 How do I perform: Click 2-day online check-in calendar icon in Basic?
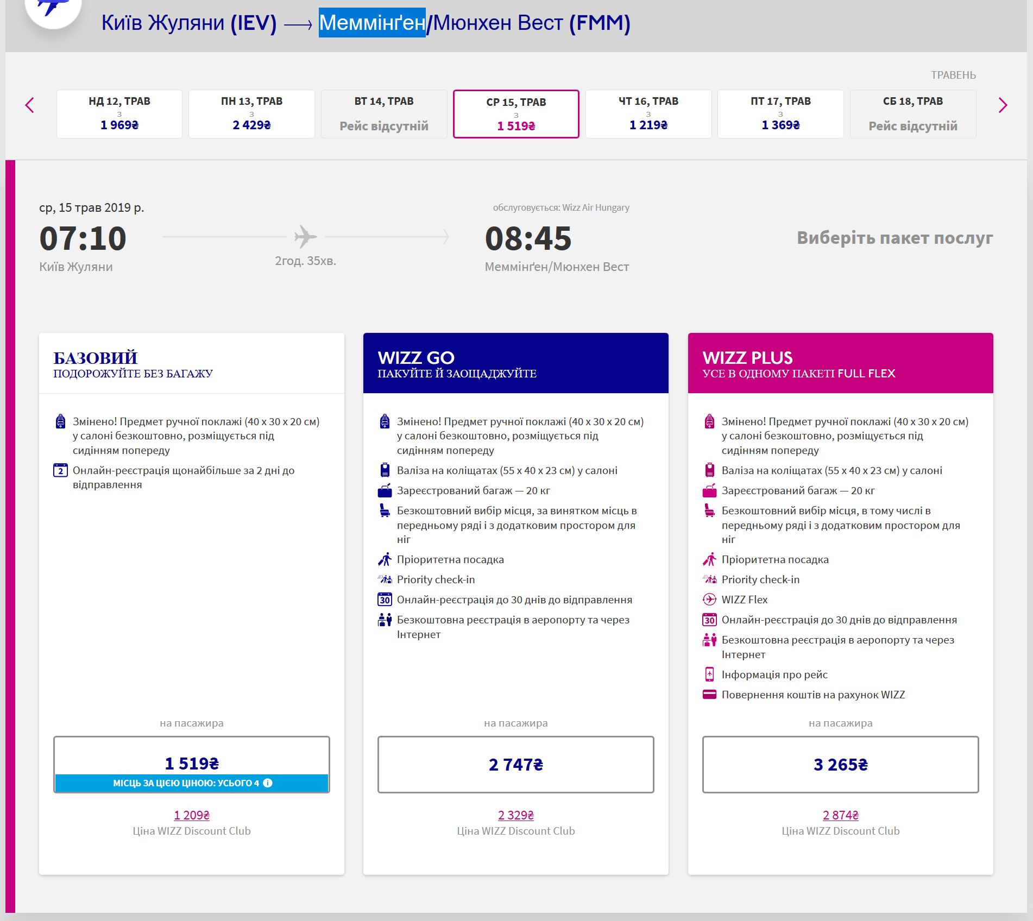[x=60, y=470]
